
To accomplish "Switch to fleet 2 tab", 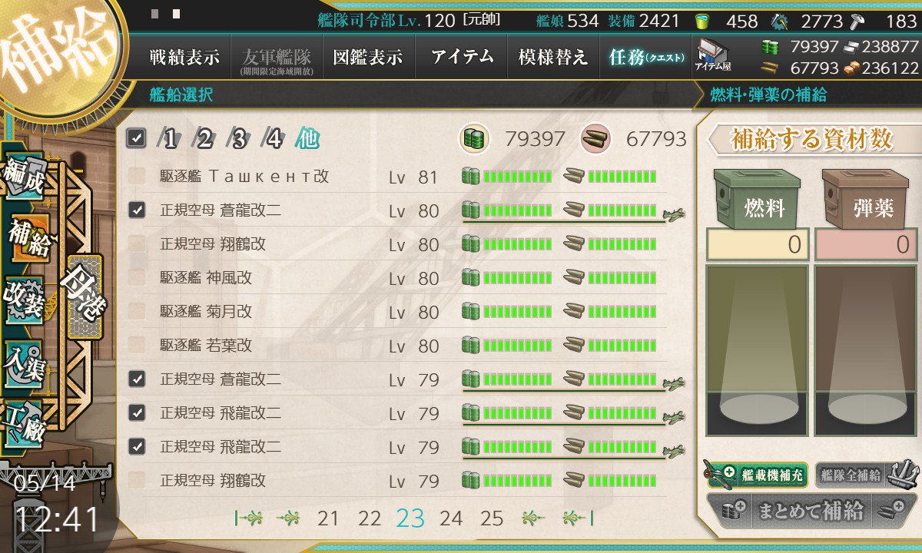I will pyautogui.click(x=204, y=139).
